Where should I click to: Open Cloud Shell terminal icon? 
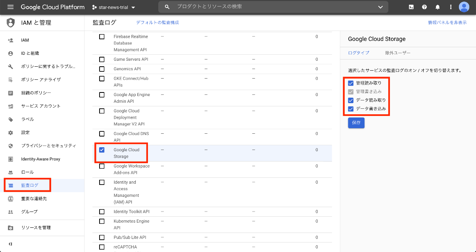click(411, 7)
